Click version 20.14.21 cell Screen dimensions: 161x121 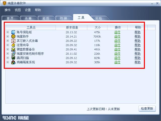71,37
